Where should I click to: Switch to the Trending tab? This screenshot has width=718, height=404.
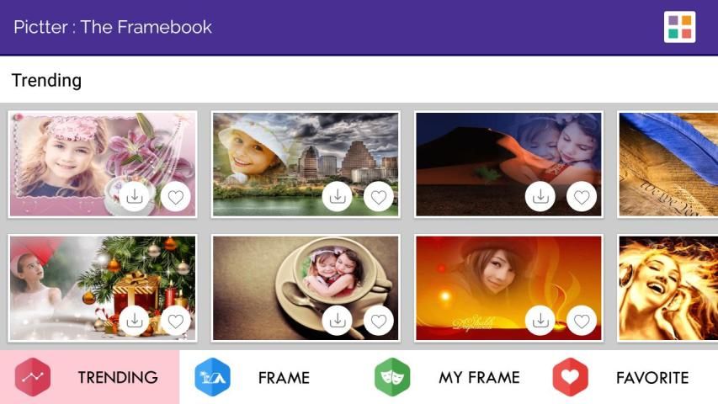(x=90, y=377)
